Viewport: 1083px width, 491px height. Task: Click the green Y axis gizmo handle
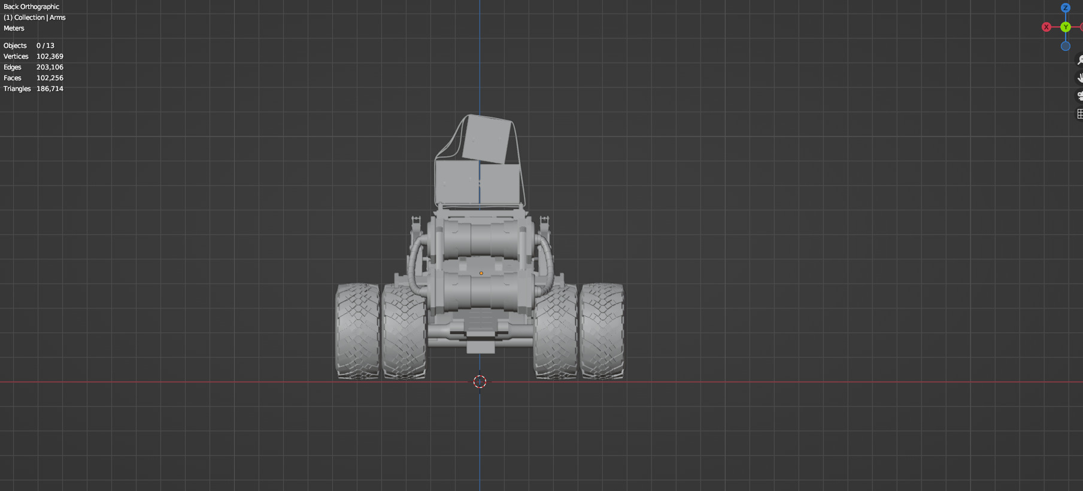coord(1066,27)
